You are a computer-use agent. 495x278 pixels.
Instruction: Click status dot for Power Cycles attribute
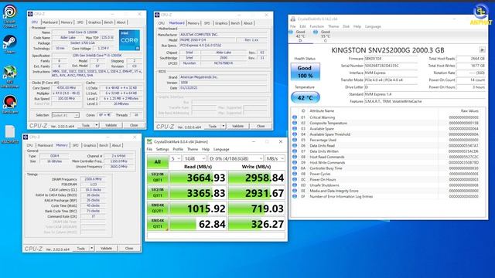click(295, 174)
